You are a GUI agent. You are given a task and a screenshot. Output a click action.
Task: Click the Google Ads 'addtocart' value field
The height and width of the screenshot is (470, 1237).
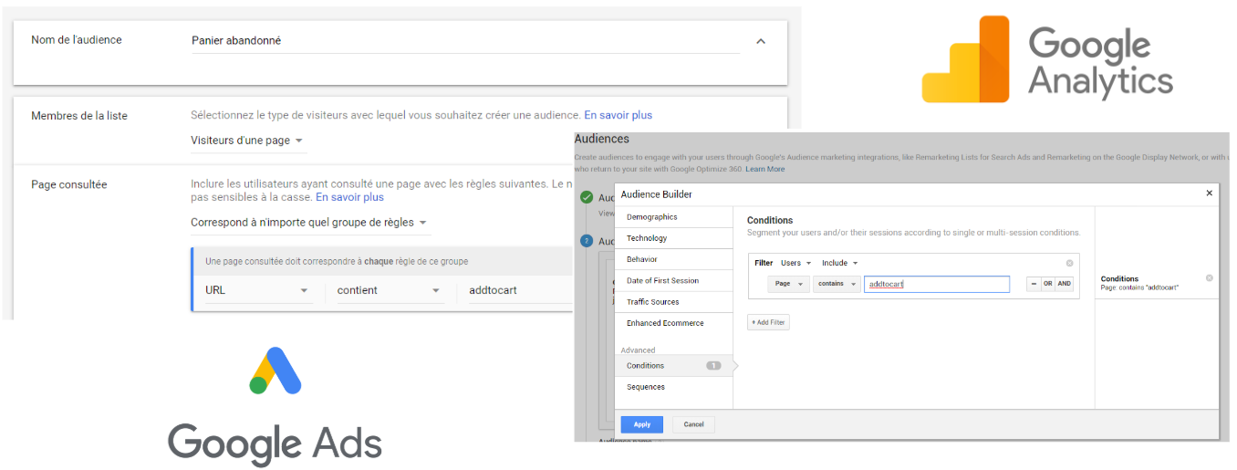518,290
